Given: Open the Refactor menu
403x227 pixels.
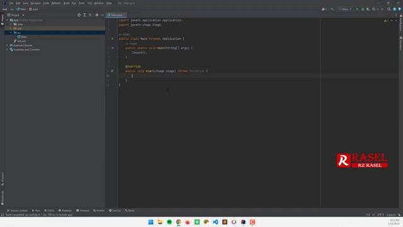Looking at the screenshot, I should pyautogui.click(x=56, y=3).
